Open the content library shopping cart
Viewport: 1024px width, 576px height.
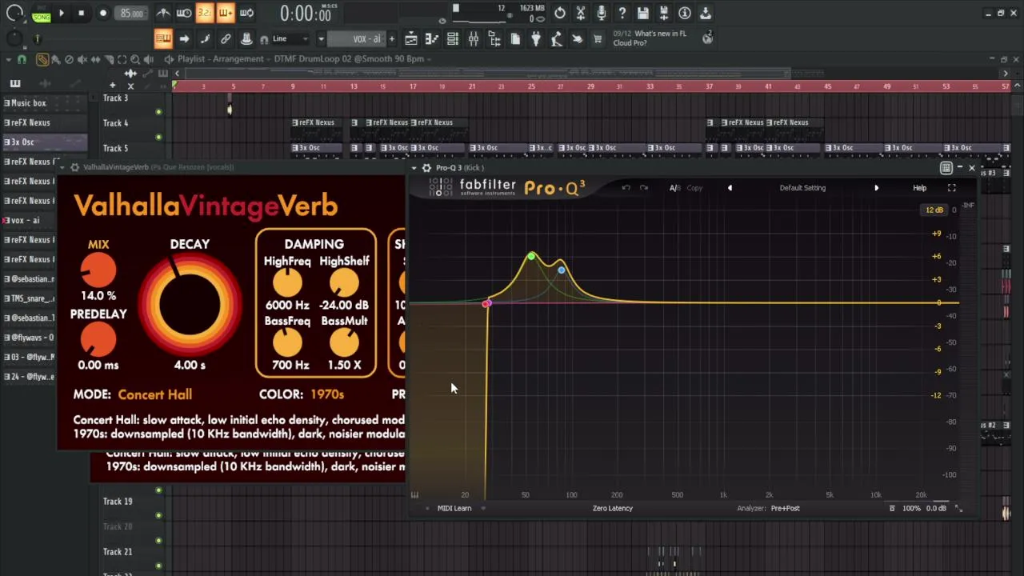tap(597, 38)
